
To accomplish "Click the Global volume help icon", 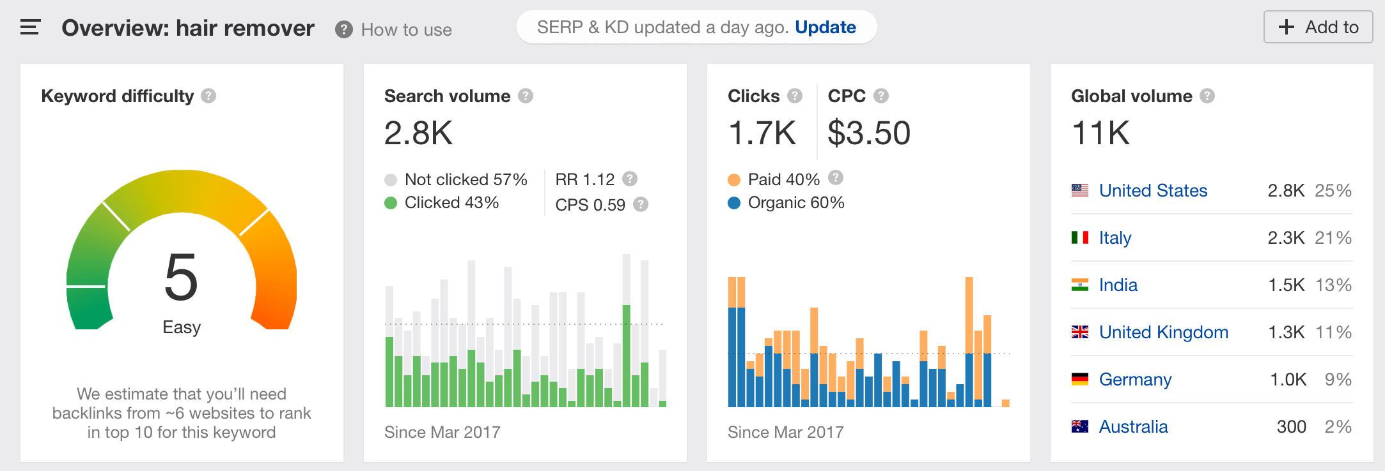I will [1207, 96].
